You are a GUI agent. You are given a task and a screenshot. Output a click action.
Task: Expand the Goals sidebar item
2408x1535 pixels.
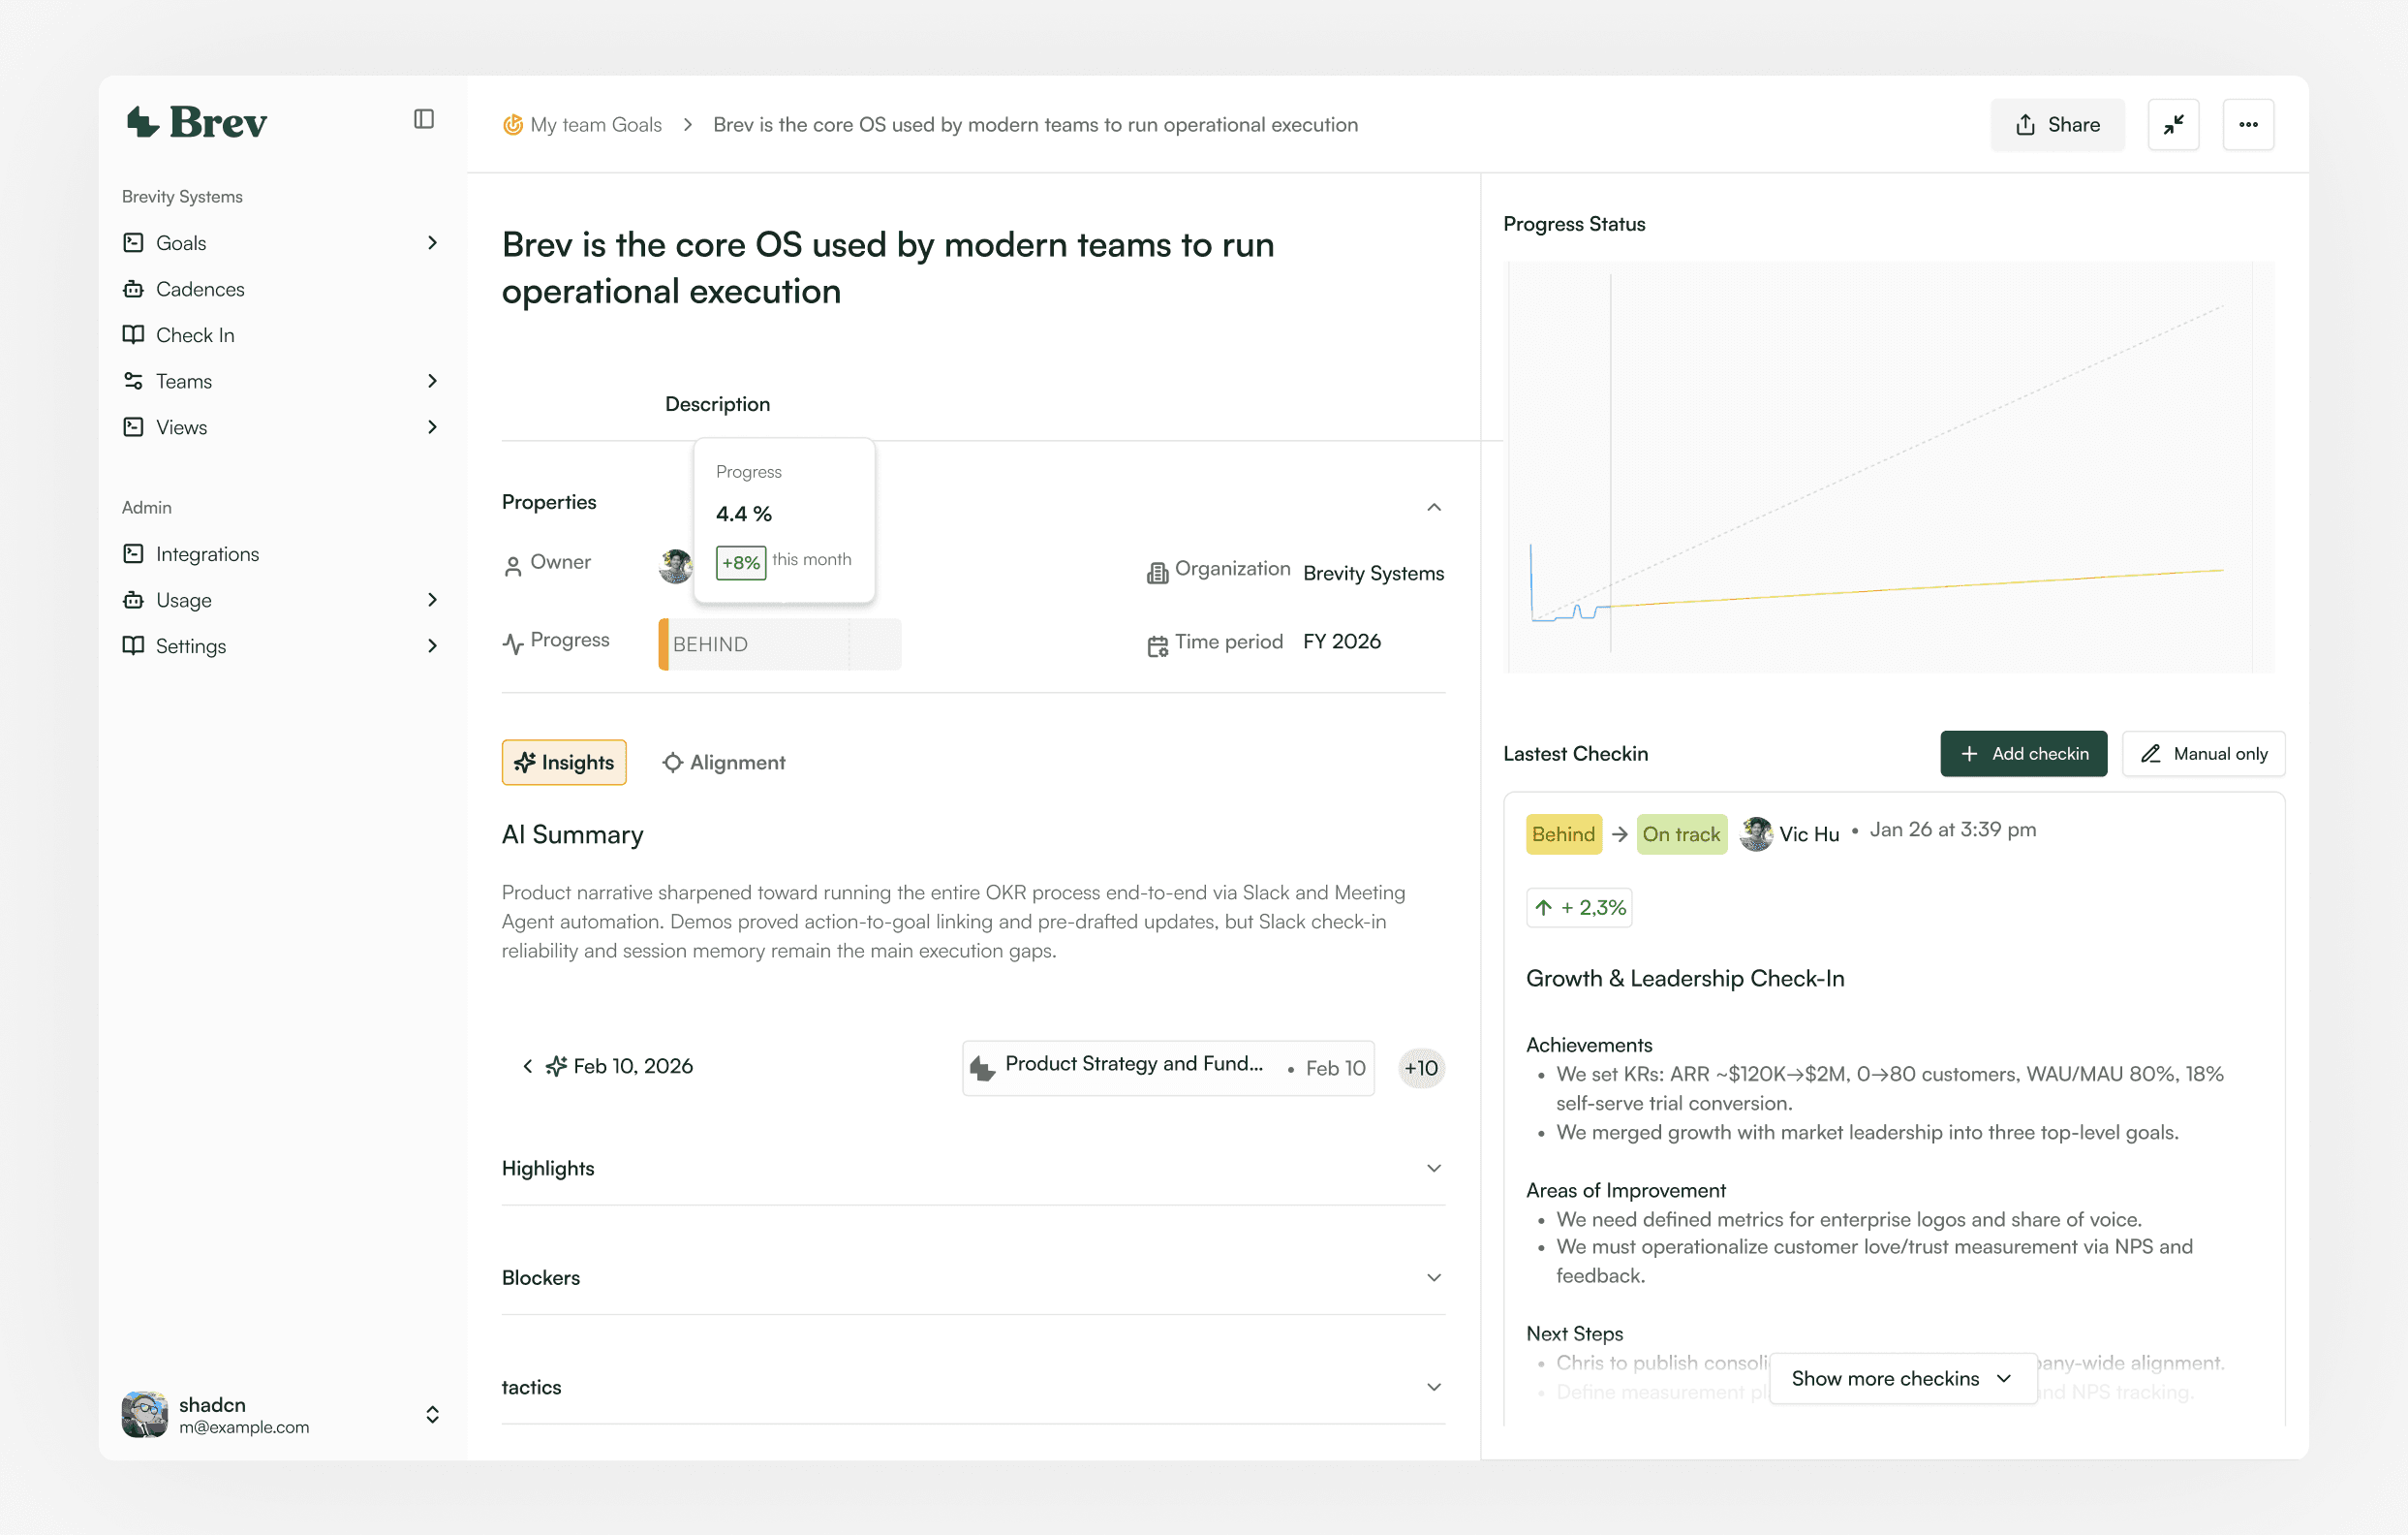click(x=432, y=242)
